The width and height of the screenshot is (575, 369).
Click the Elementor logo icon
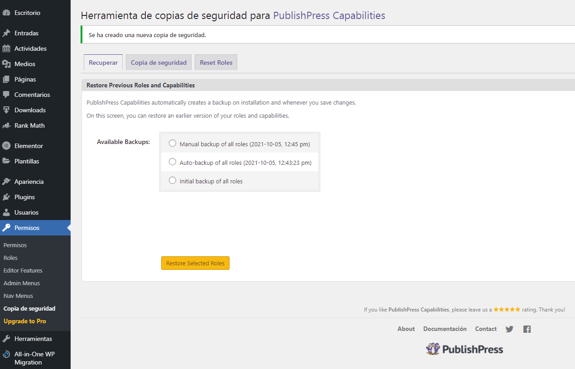(6, 146)
